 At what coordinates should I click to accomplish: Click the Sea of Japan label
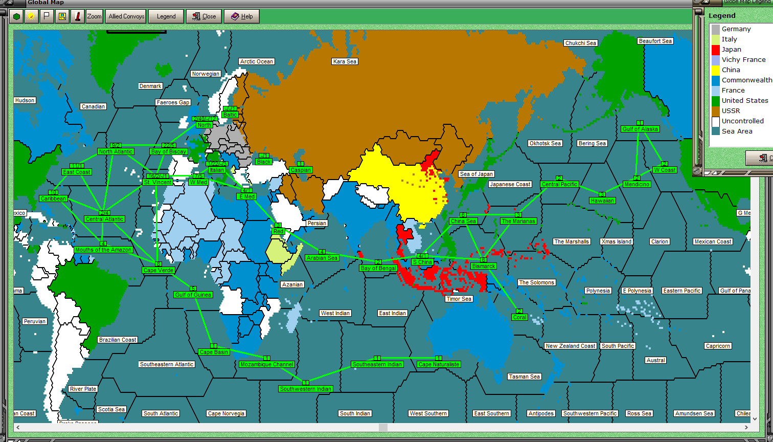(476, 174)
